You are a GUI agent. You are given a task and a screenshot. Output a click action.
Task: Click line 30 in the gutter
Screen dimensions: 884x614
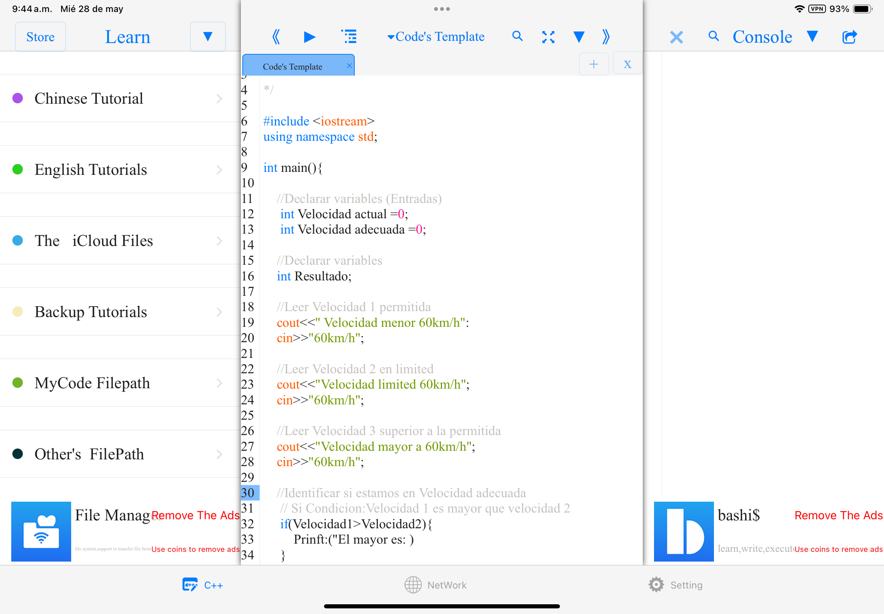tap(249, 493)
